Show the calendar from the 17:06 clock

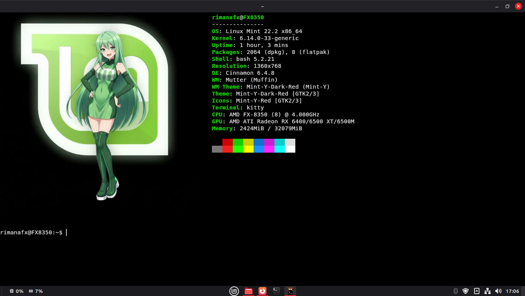(x=512, y=291)
